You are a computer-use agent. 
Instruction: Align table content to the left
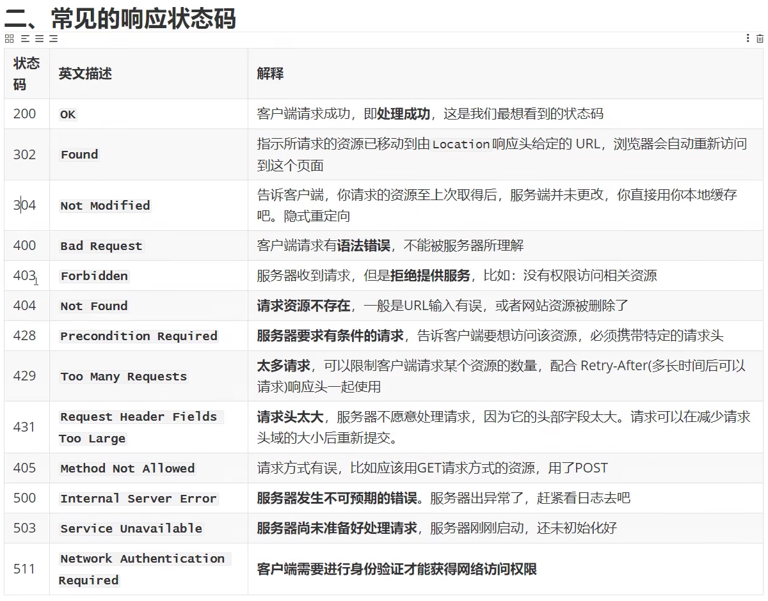[x=25, y=39]
